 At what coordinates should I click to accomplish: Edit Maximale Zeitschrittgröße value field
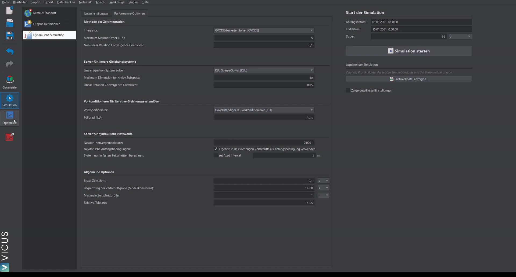tap(264, 195)
